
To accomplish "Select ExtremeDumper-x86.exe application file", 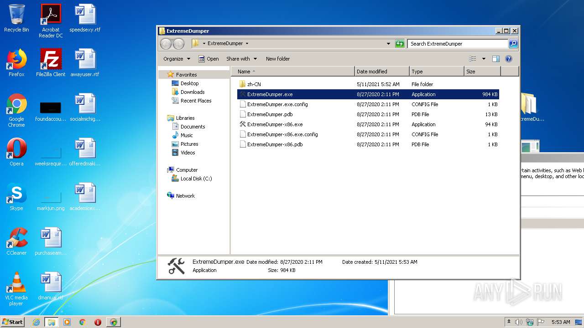I will click(x=275, y=124).
